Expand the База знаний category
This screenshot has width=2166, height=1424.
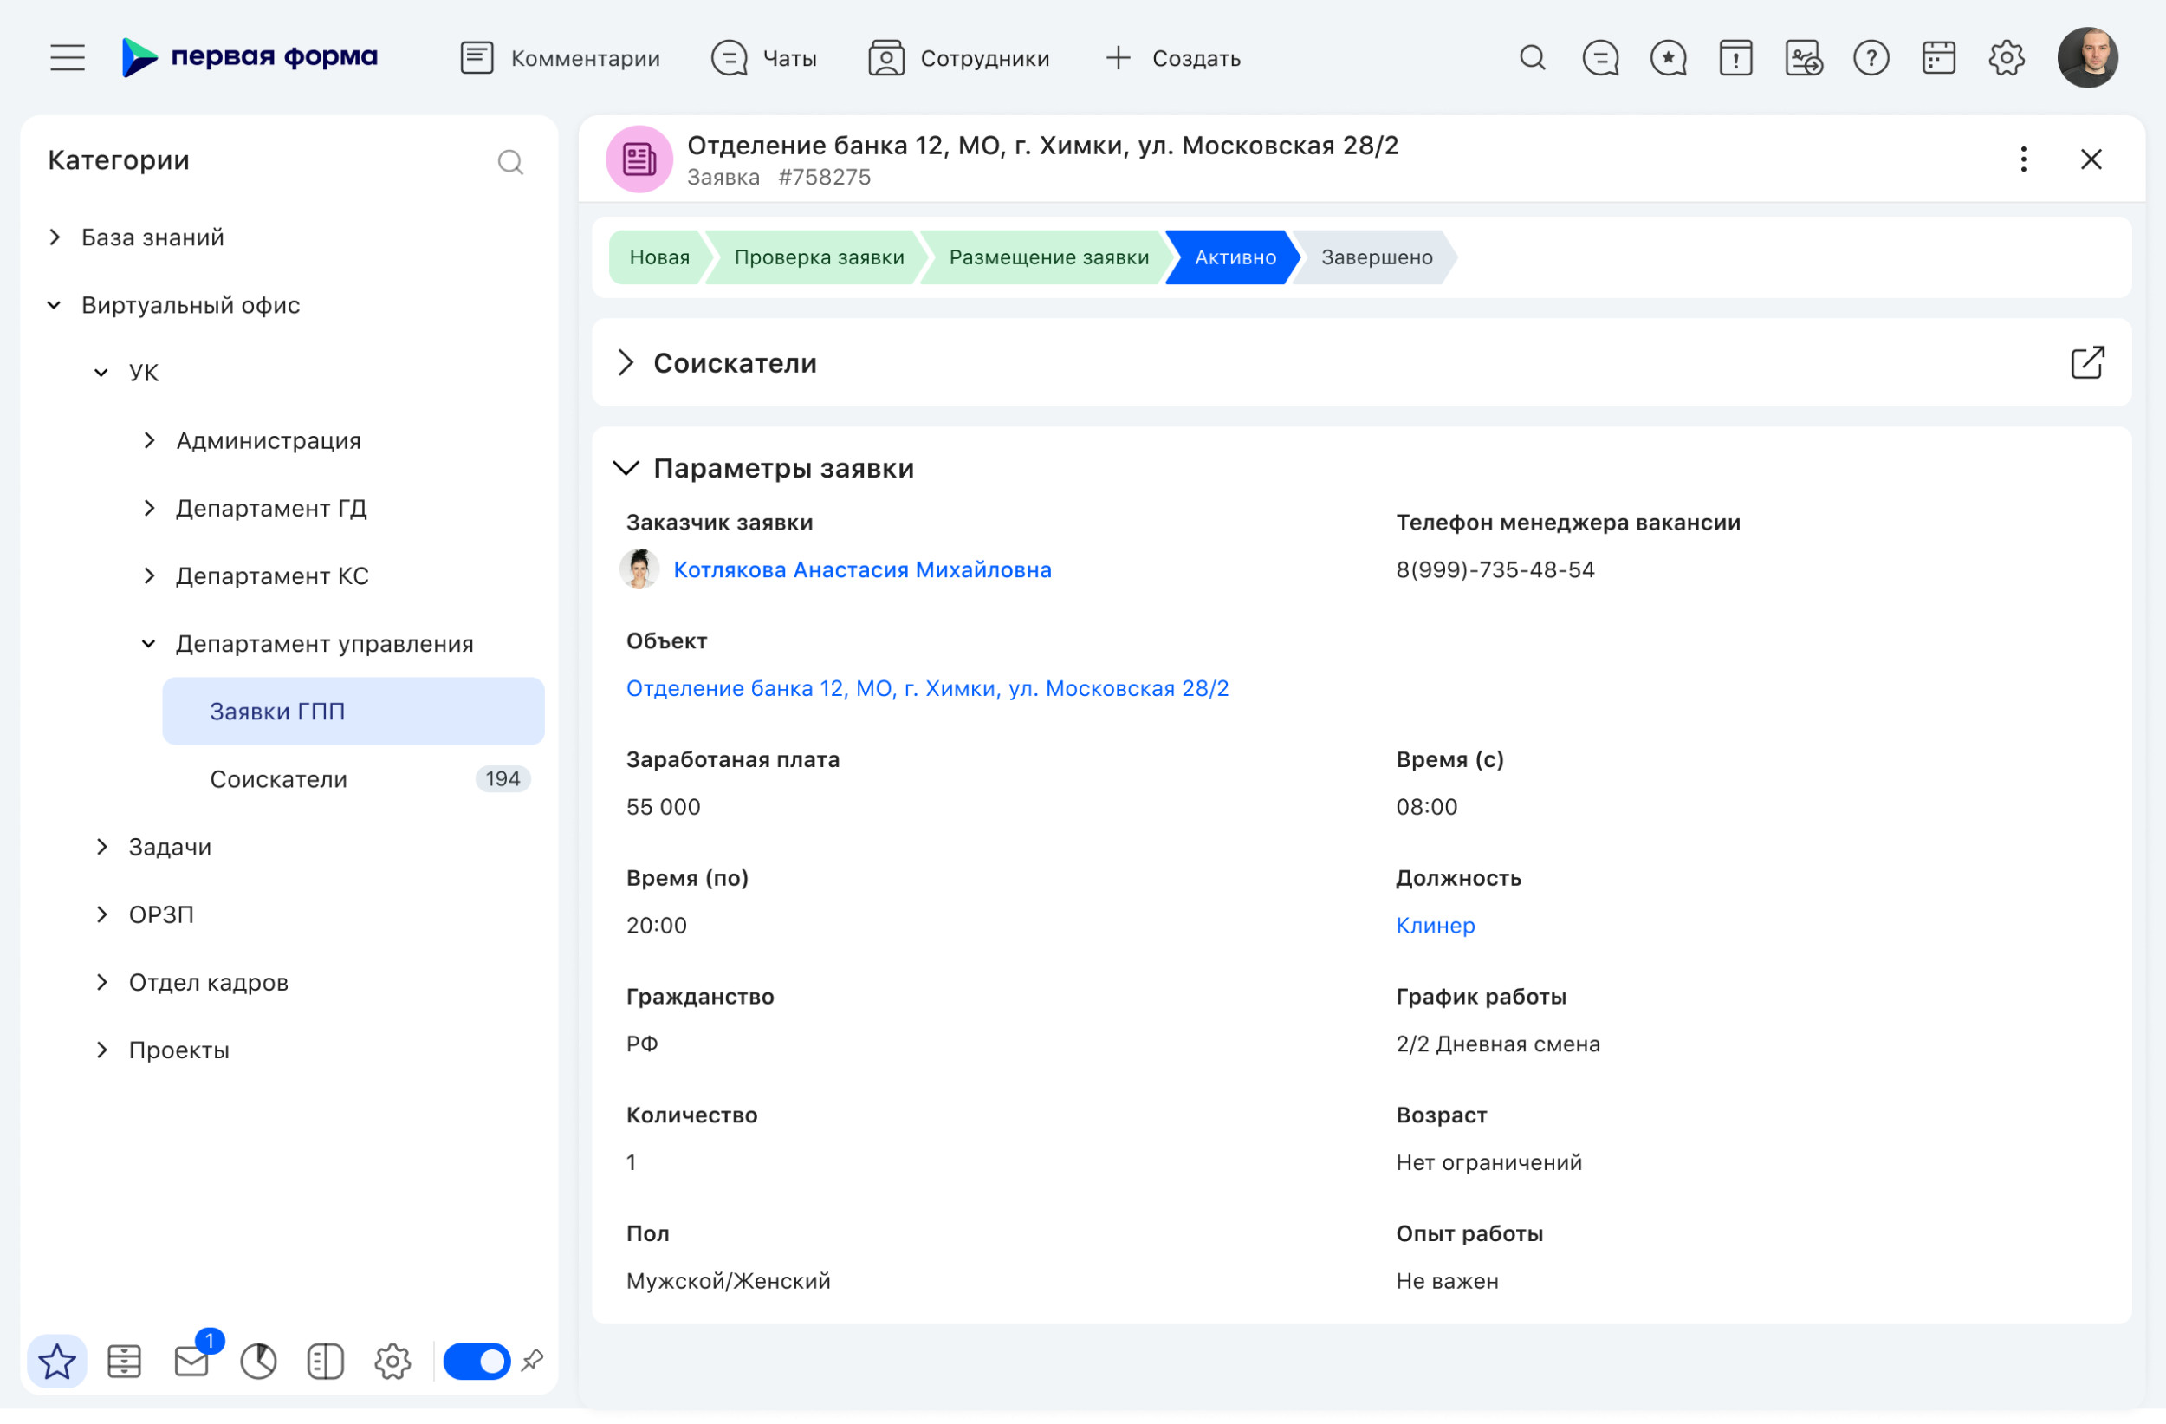pyautogui.click(x=55, y=237)
